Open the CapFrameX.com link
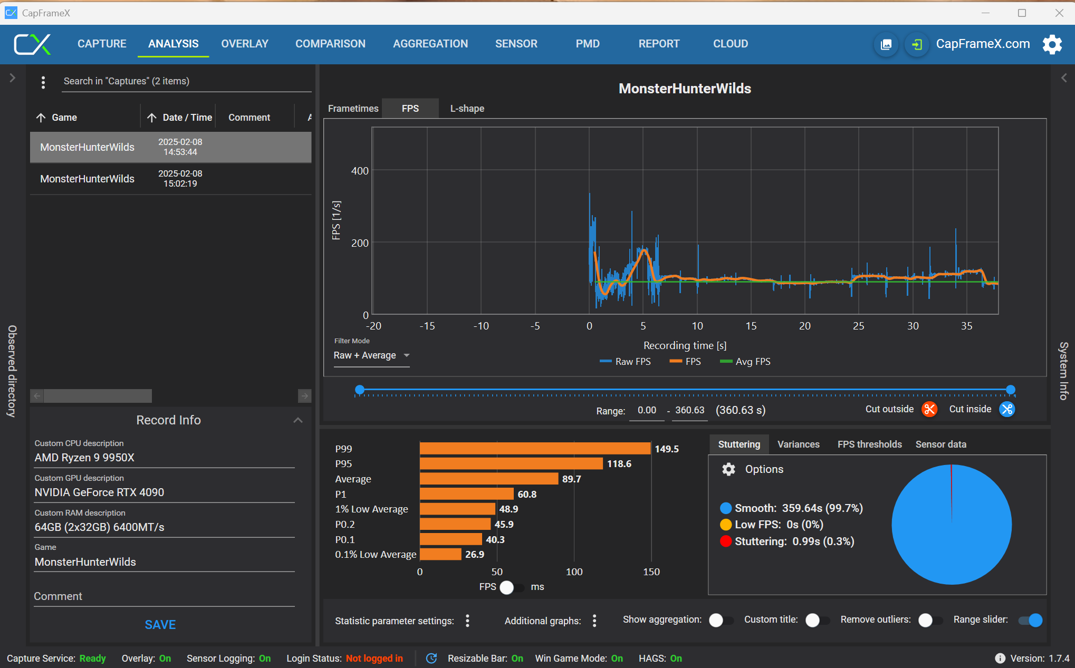 pos(983,44)
